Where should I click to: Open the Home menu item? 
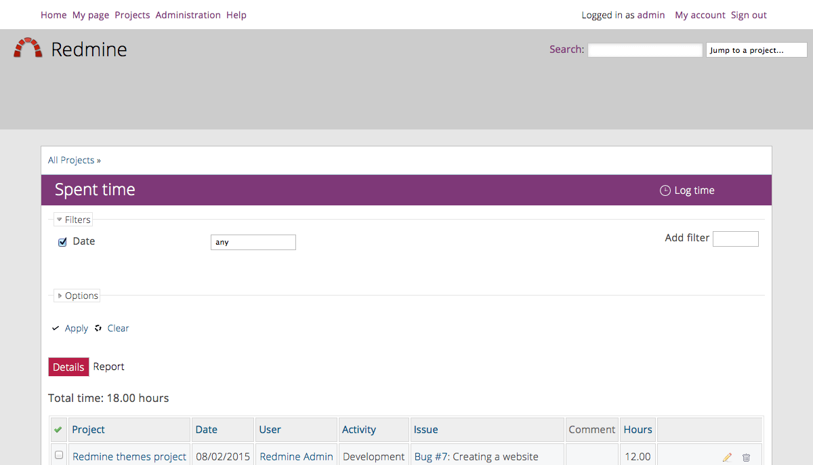click(54, 15)
